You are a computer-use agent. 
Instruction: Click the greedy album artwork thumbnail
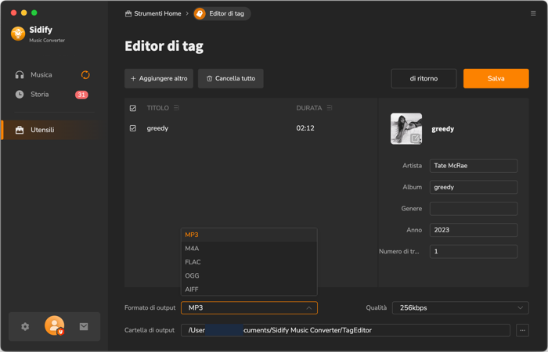(x=406, y=128)
